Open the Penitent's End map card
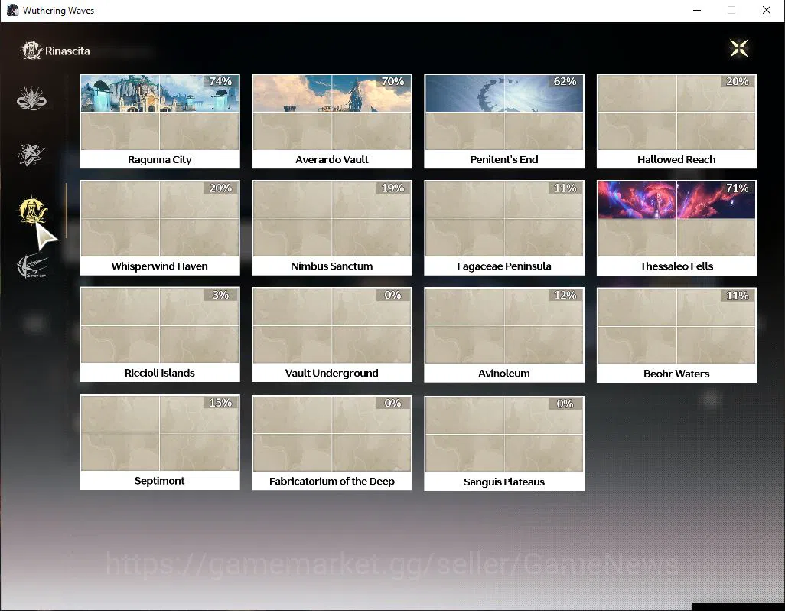 (x=504, y=121)
